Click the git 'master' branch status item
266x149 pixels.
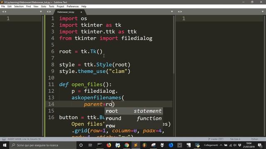point(216,139)
